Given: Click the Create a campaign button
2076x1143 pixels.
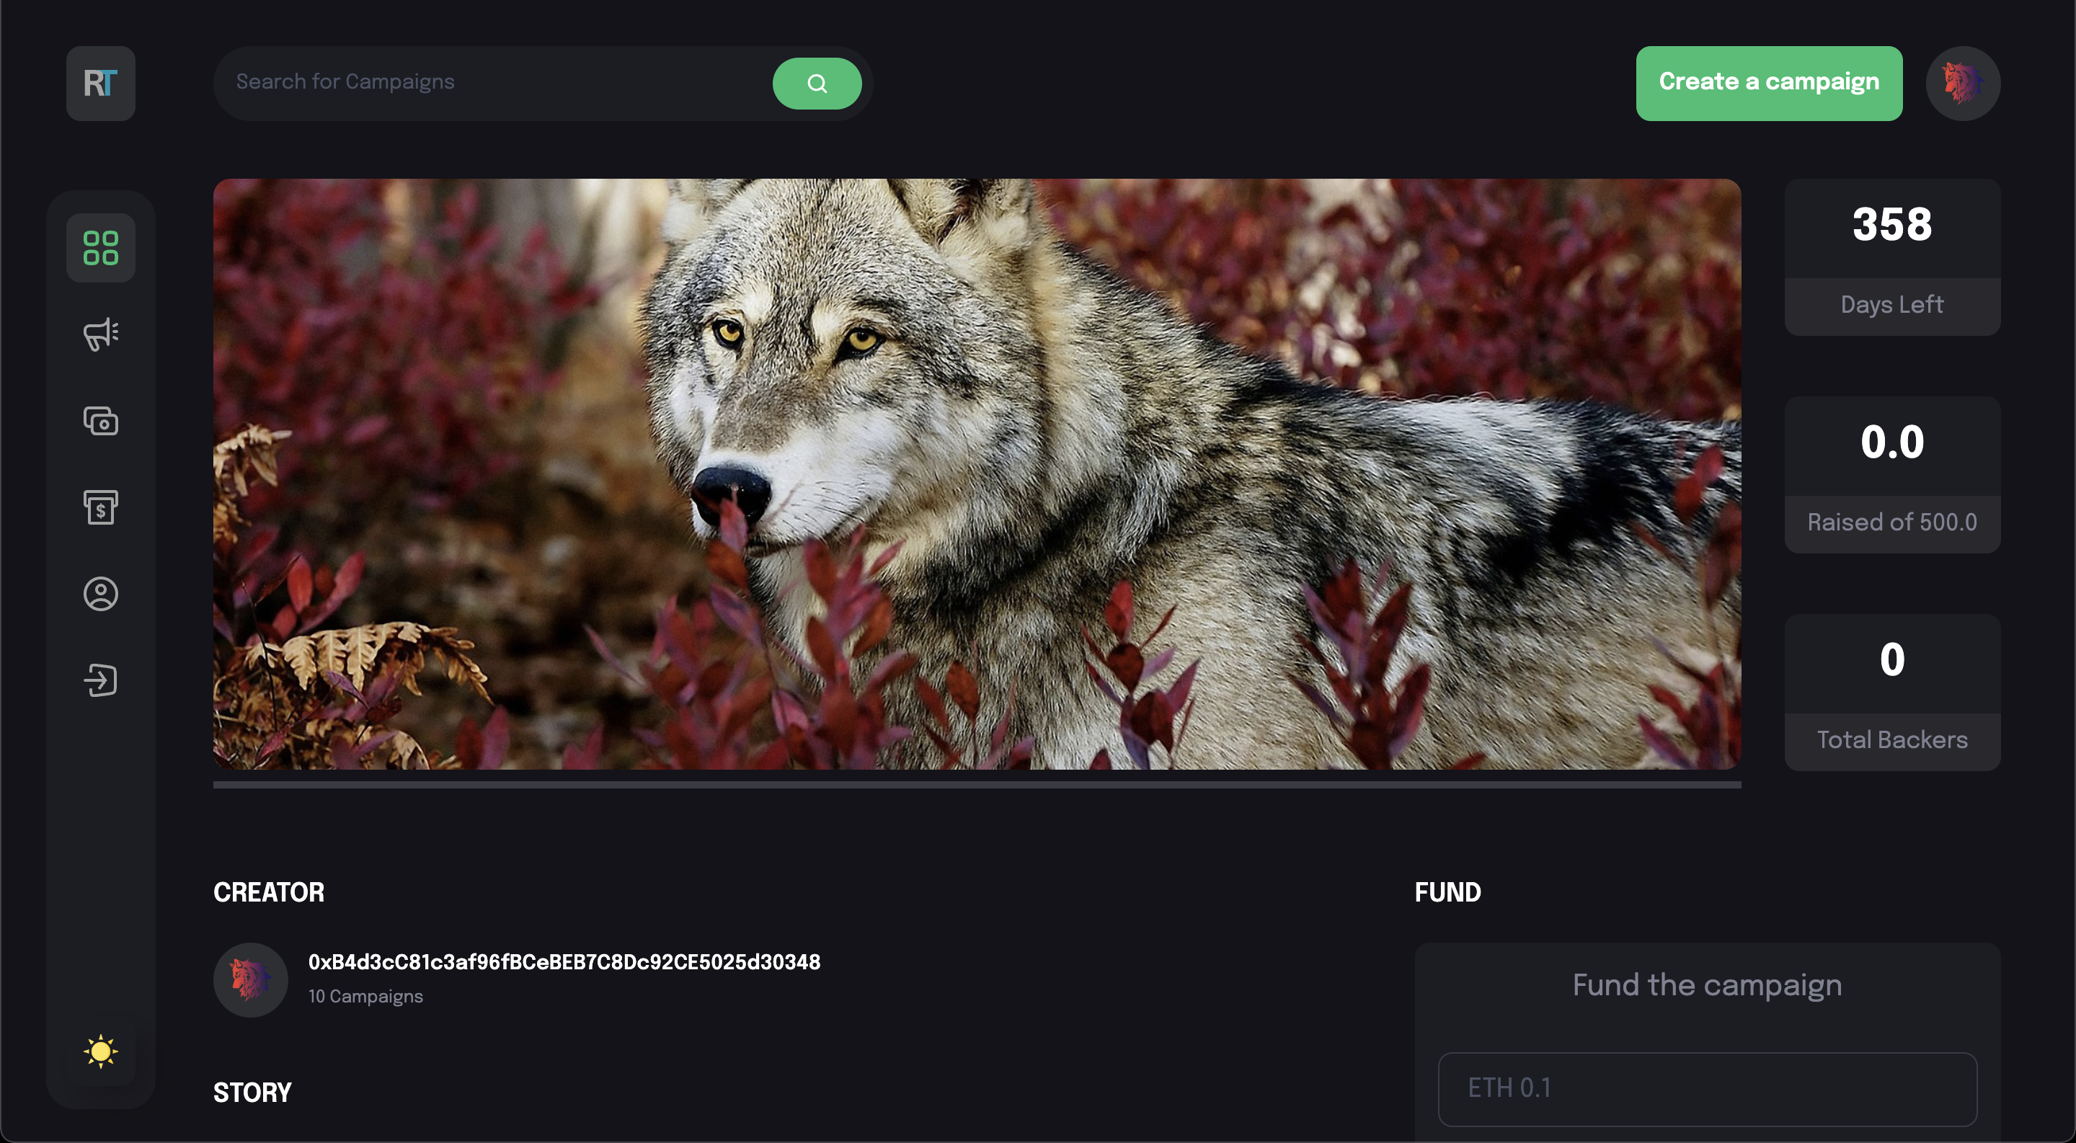Looking at the screenshot, I should pos(1768,83).
